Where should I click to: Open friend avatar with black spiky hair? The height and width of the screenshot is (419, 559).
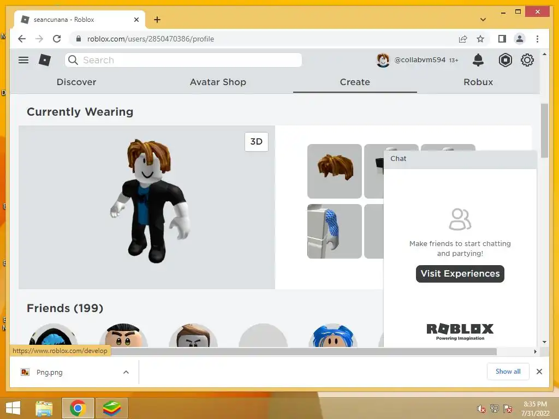pyautogui.click(x=123, y=336)
